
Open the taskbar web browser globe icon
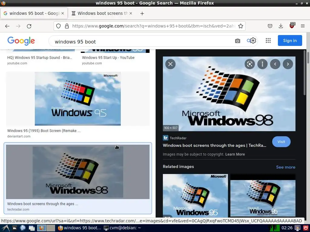(x=23, y=228)
